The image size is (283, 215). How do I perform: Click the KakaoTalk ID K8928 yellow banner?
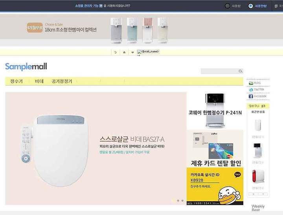[215, 186]
